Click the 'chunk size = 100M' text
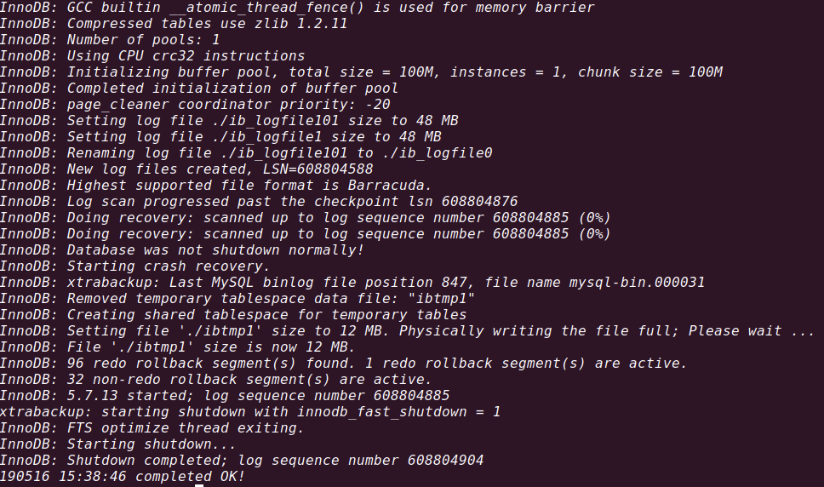 (x=649, y=72)
